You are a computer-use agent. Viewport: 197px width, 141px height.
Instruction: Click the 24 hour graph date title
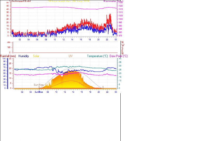tap(69, 1)
